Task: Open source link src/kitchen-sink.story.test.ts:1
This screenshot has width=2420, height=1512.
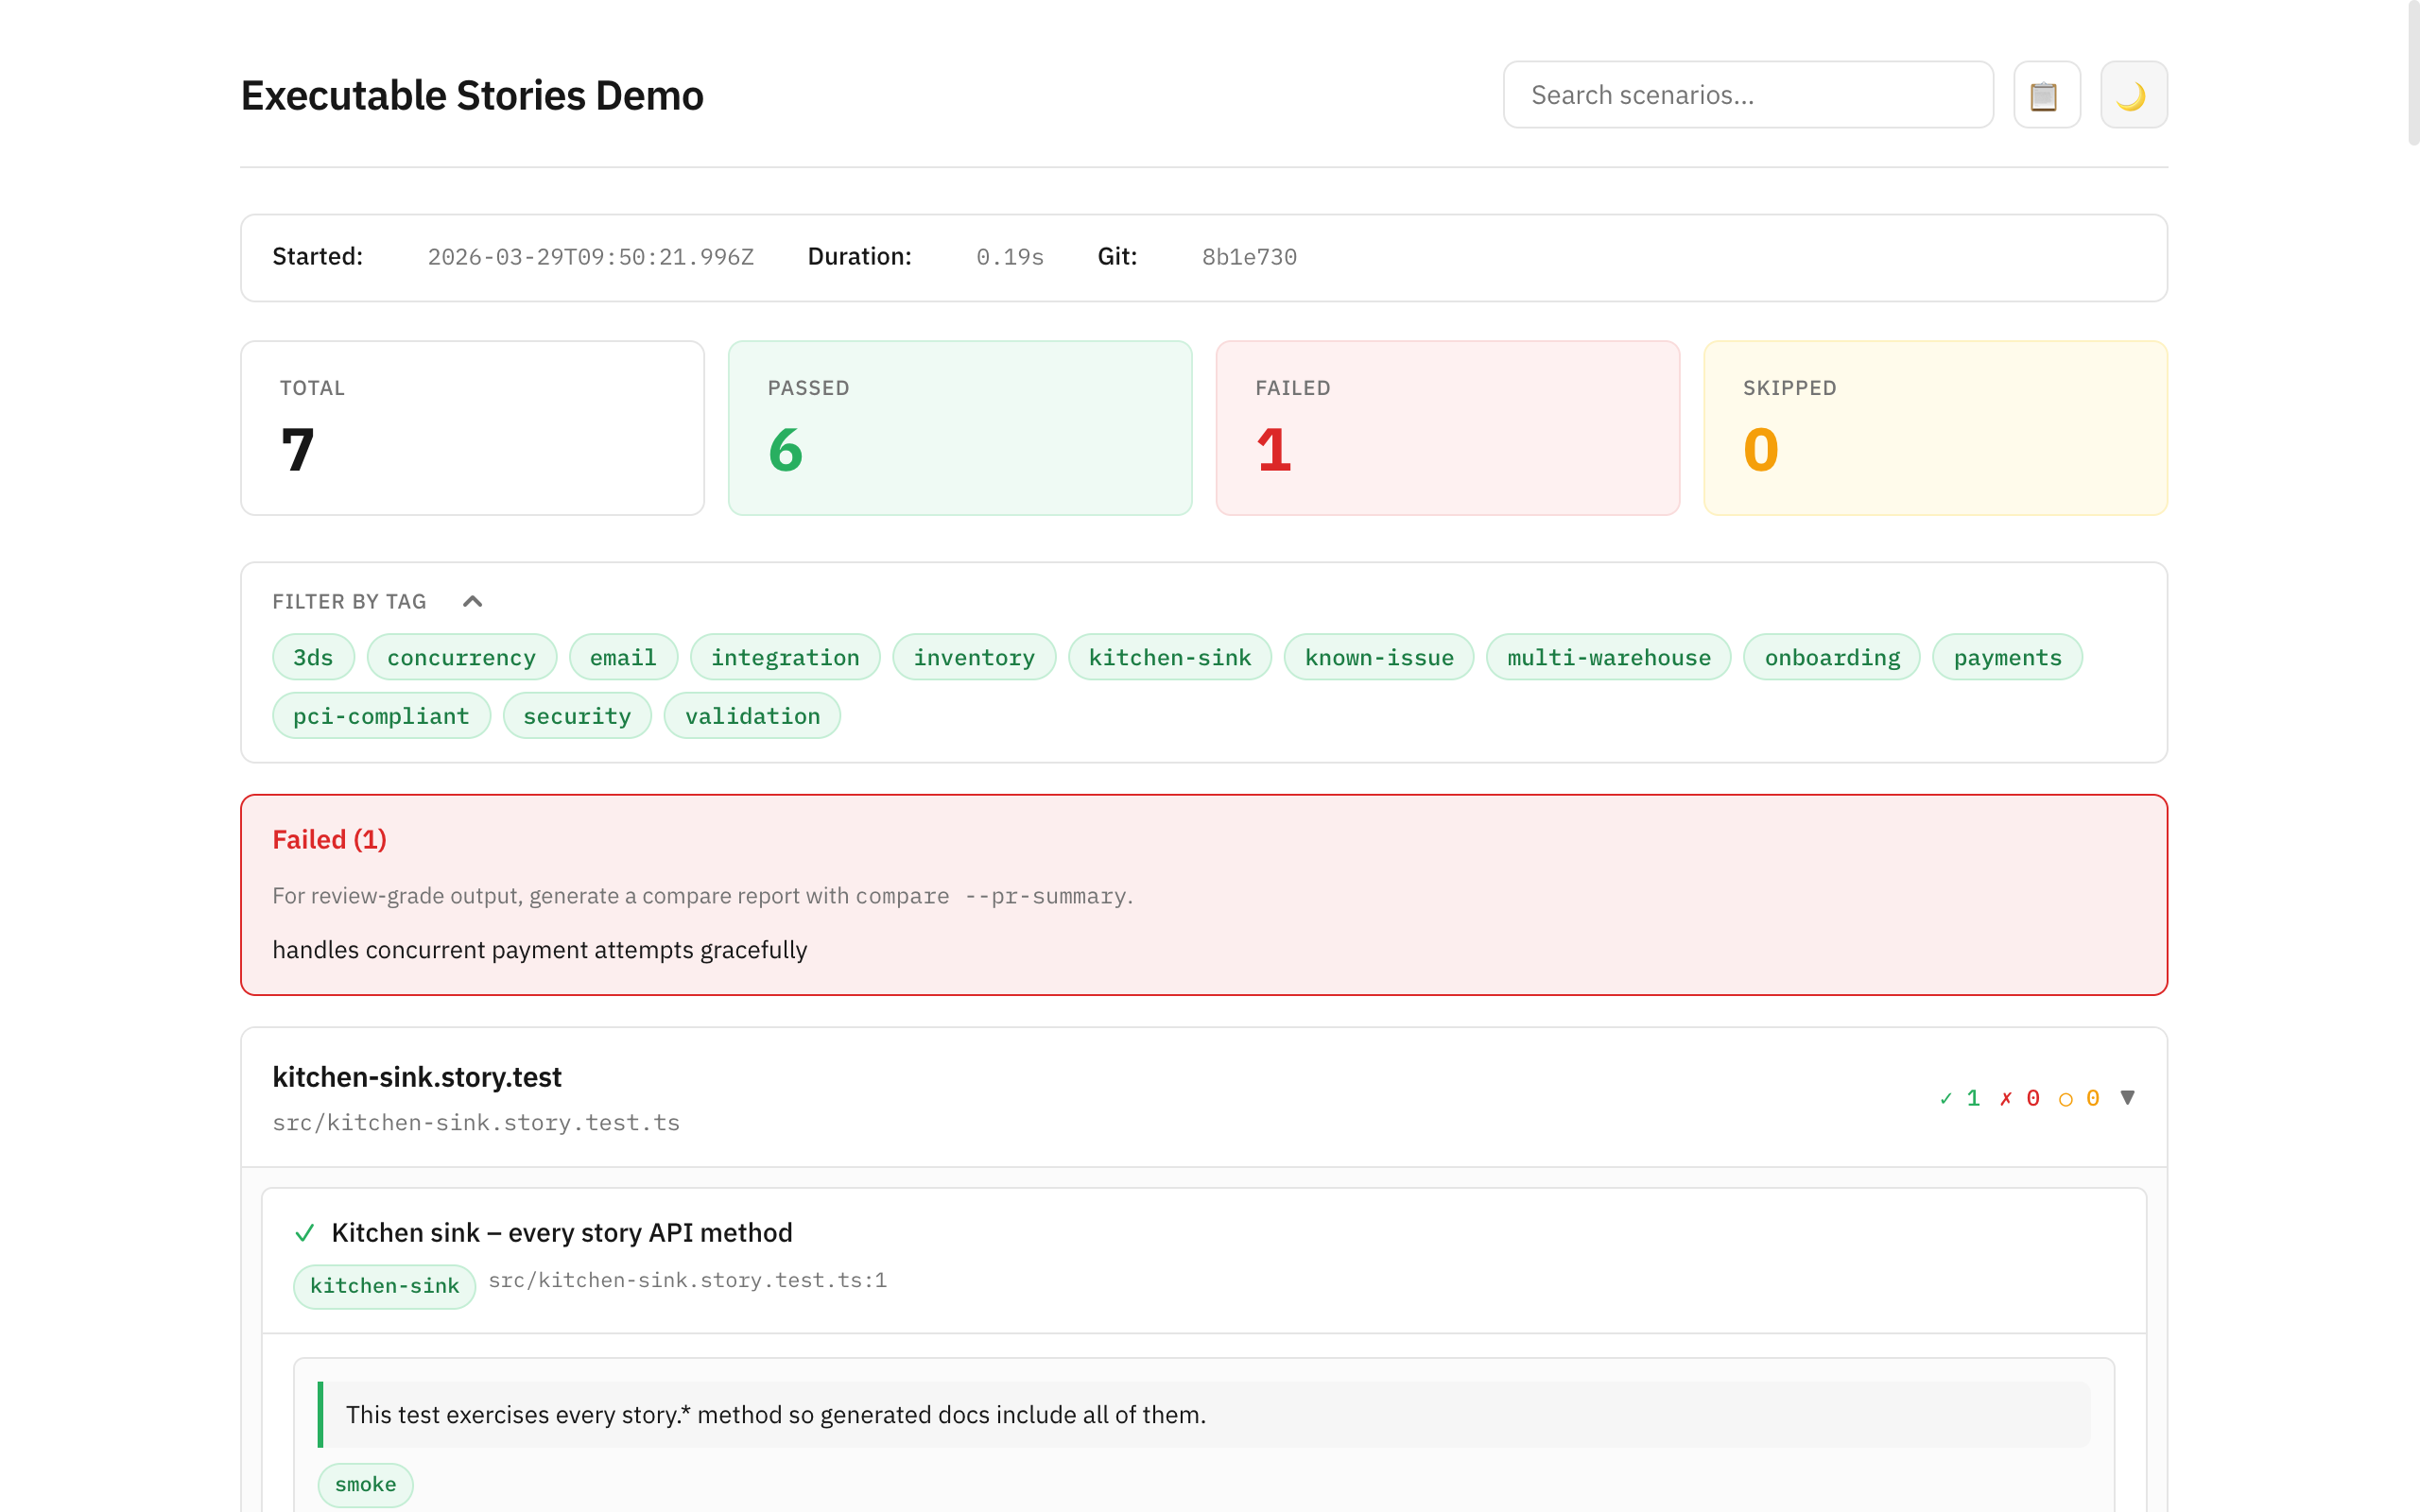Action: [x=689, y=1280]
